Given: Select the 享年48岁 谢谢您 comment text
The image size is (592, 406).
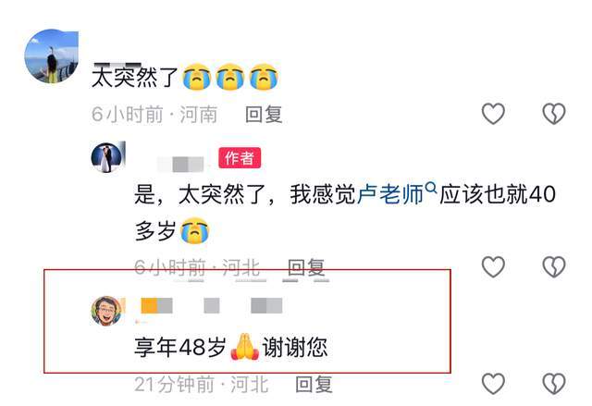Looking at the screenshot, I should coord(230,347).
